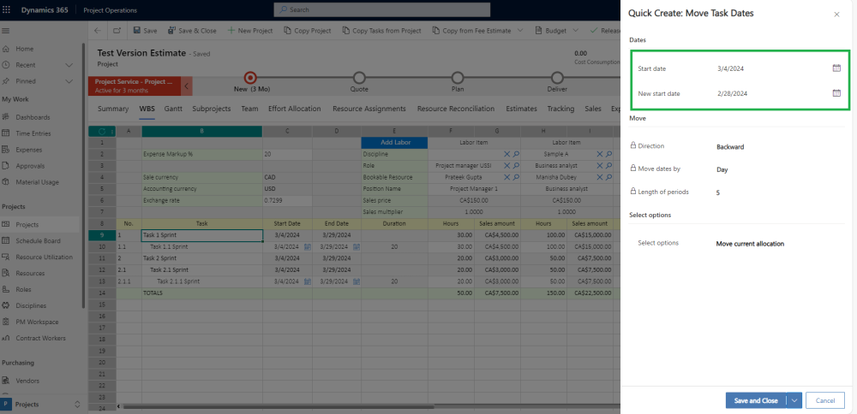Image resolution: width=857 pixels, height=414 pixels.
Task: Open Contract Workers in sidebar
Action: (40, 338)
